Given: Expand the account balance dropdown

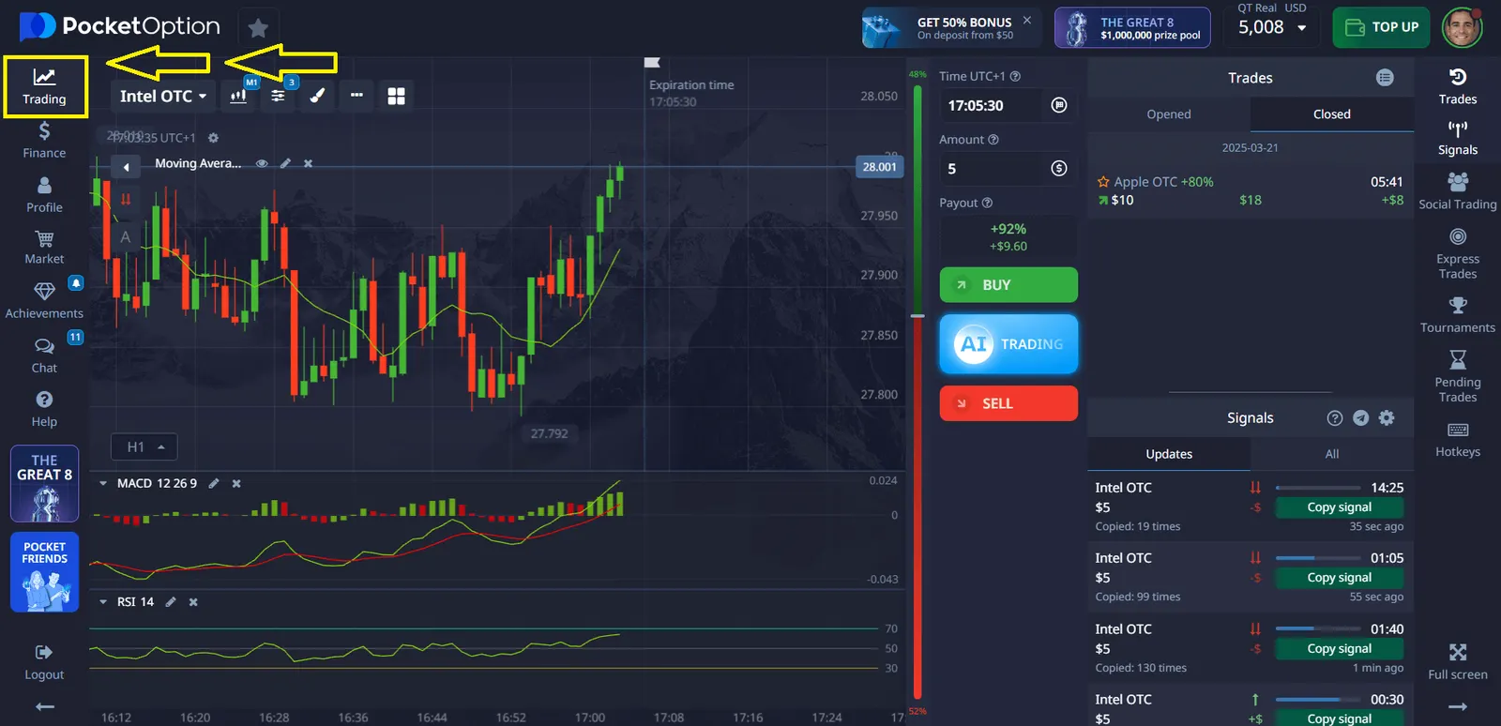Looking at the screenshot, I should click(x=1301, y=28).
